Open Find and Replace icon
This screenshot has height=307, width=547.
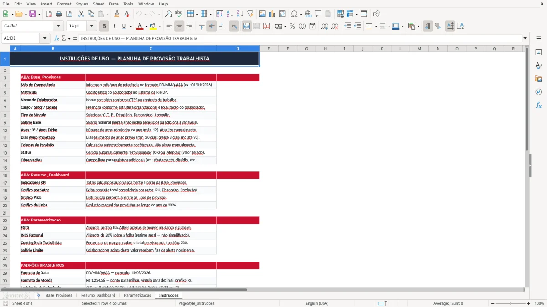169,14
